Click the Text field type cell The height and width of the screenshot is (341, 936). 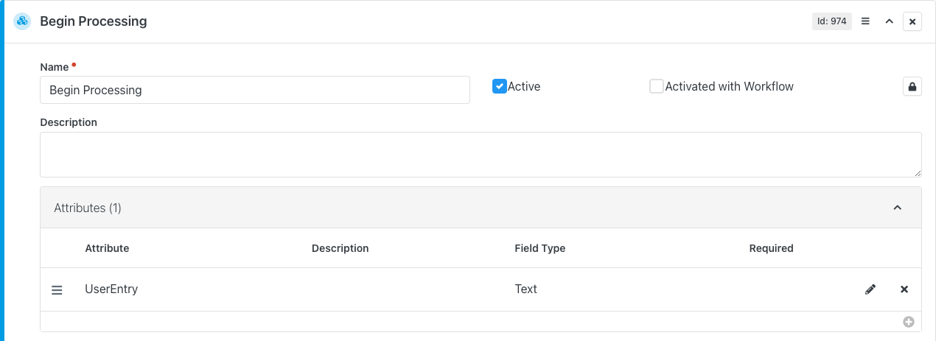525,289
